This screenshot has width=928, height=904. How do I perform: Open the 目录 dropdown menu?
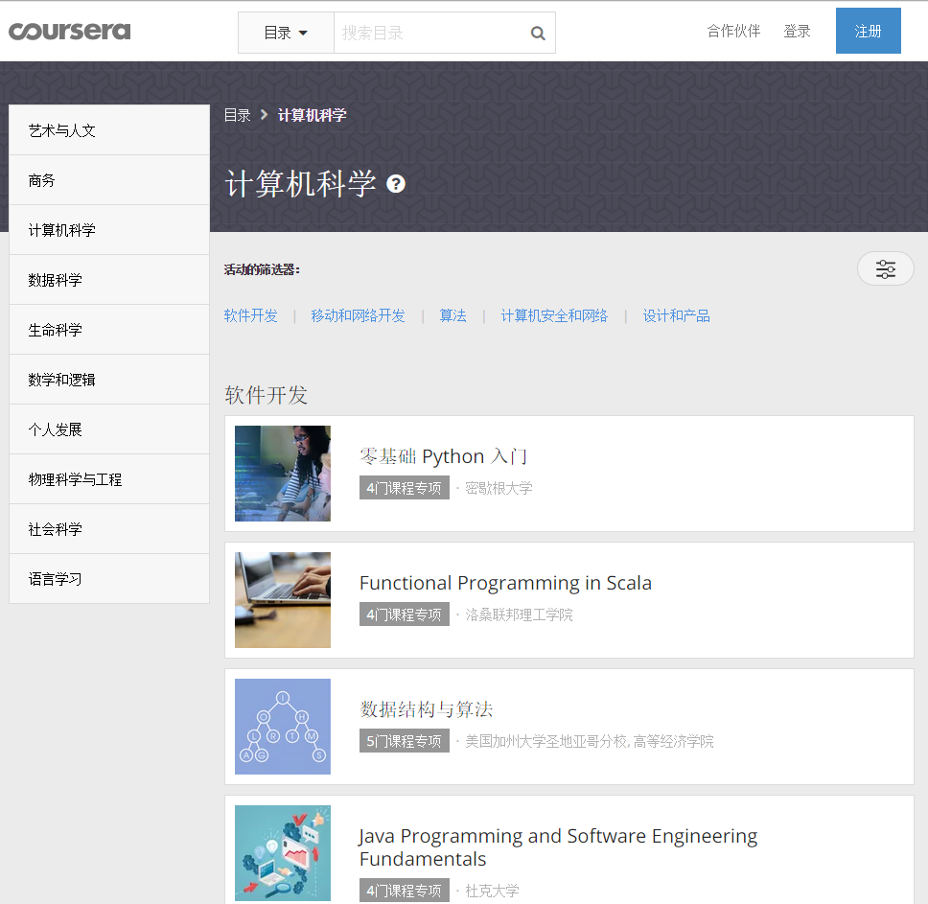[286, 33]
